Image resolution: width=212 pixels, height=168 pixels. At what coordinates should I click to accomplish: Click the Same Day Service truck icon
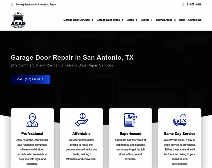pyautogui.click(x=180, y=120)
